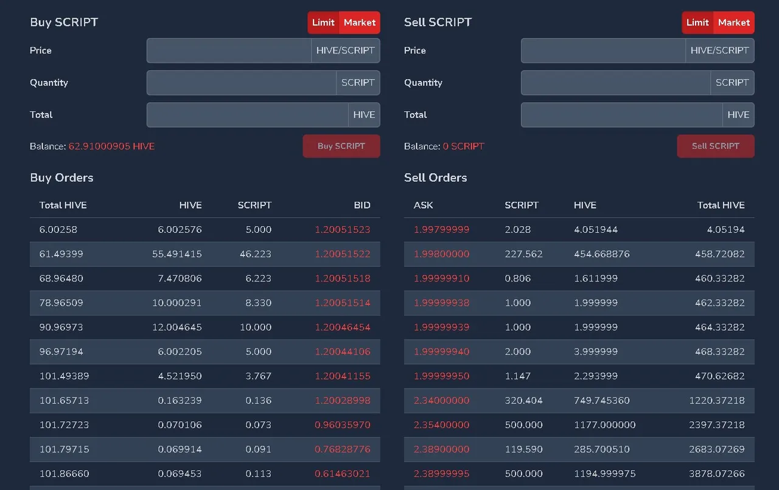Click Sell Orders Total HIVE header
Image resolution: width=779 pixels, height=490 pixels.
[721, 205]
